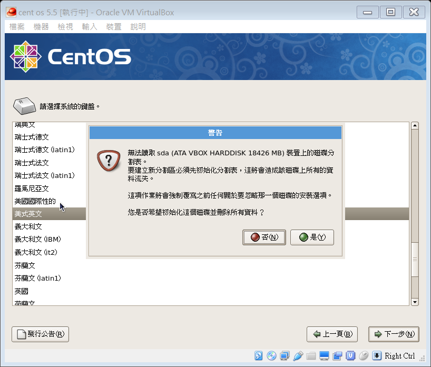Proceed with 下一步(N)

[x=394, y=334]
